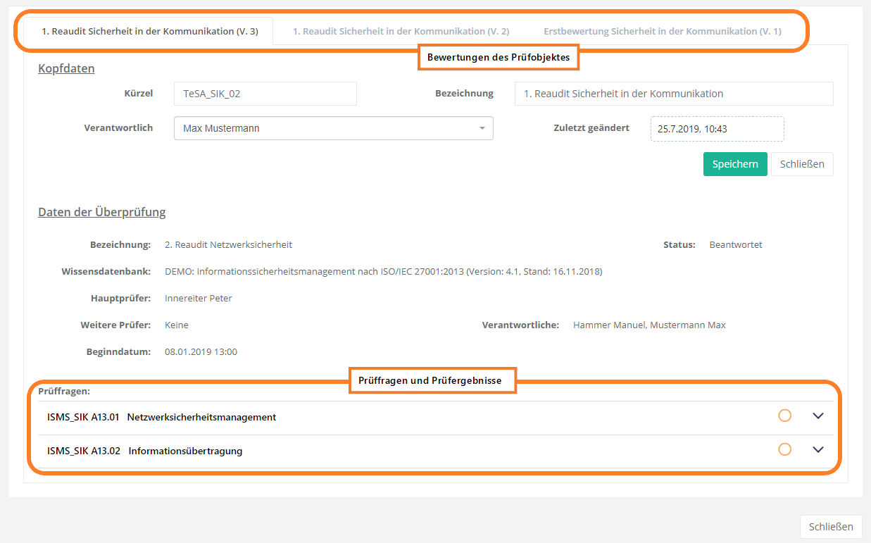Click the bottom-right Schließen button
Screen dimensions: 871x543
[831, 527]
